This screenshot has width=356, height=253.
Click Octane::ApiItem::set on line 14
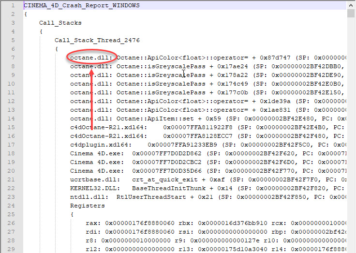(x=155, y=119)
